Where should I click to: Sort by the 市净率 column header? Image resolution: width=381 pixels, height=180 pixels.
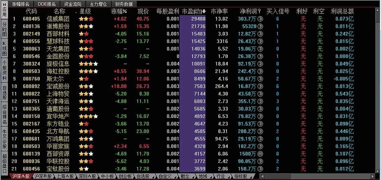pyautogui.click(x=219, y=11)
